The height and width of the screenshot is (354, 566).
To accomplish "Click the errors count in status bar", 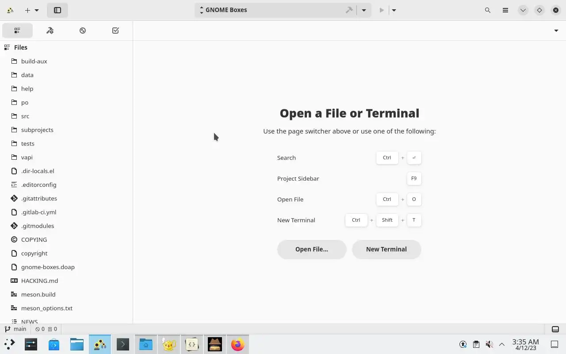I will [x=40, y=329].
